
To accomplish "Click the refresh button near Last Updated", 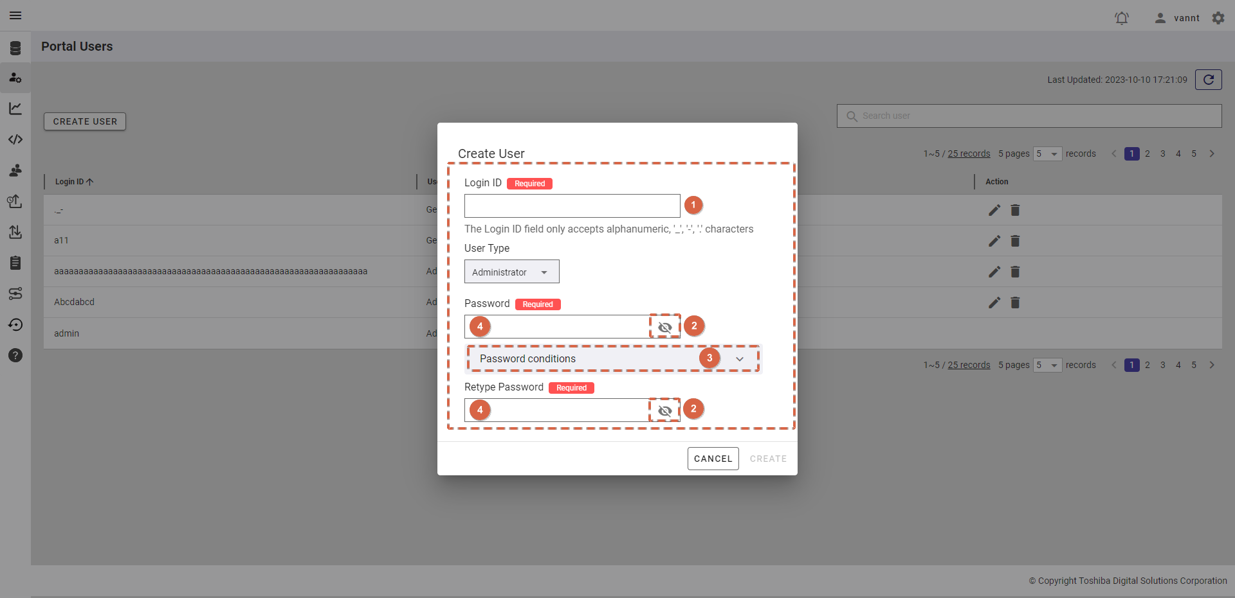I will pos(1208,80).
